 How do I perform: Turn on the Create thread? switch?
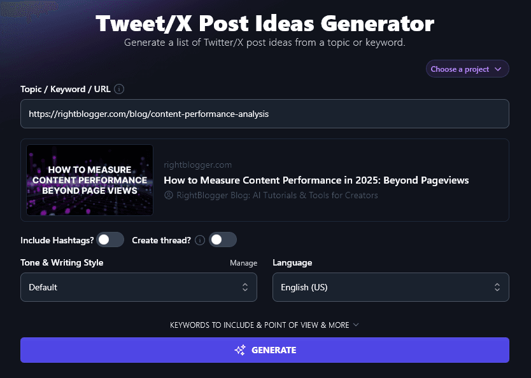click(x=223, y=240)
